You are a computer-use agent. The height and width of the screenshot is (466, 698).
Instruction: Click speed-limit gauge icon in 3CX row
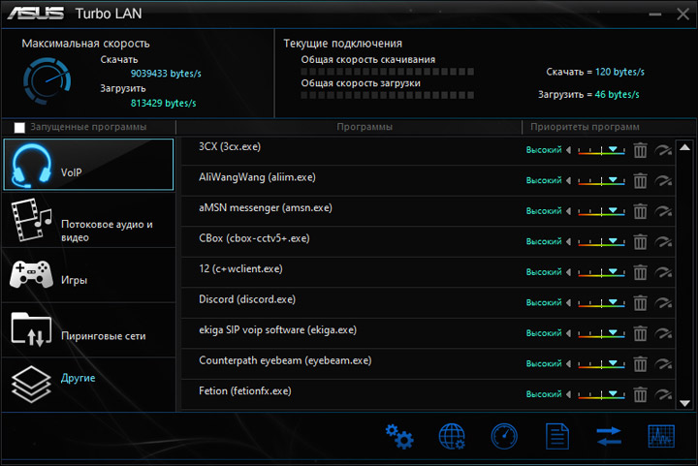click(x=663, y=150)
